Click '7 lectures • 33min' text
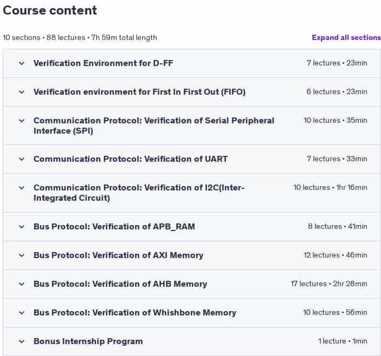381x356 pixels. pyautogui.click(x=337, y=159)
